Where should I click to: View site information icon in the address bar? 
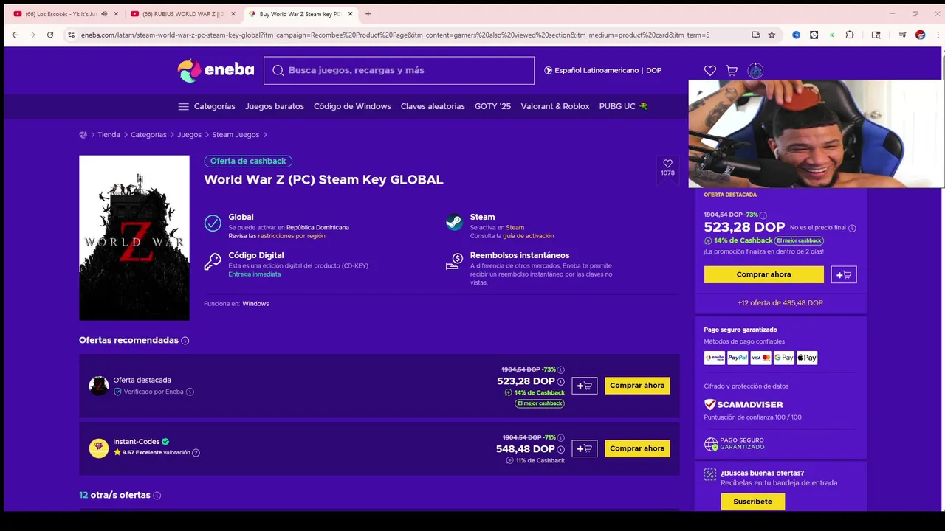71,35
